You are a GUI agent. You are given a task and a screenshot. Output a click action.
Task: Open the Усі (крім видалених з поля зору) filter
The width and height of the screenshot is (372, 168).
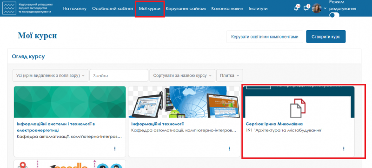tap(50, 75)
